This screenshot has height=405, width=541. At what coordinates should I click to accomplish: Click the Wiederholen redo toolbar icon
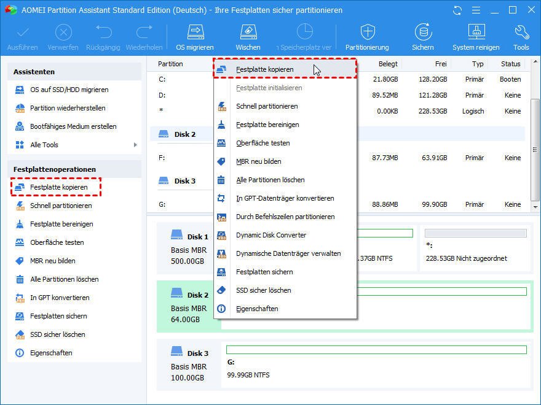point(144,37)
